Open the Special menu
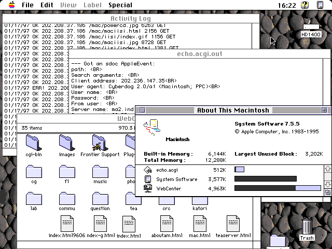Screen dimensions: 332x249 (x=120, y=5)
